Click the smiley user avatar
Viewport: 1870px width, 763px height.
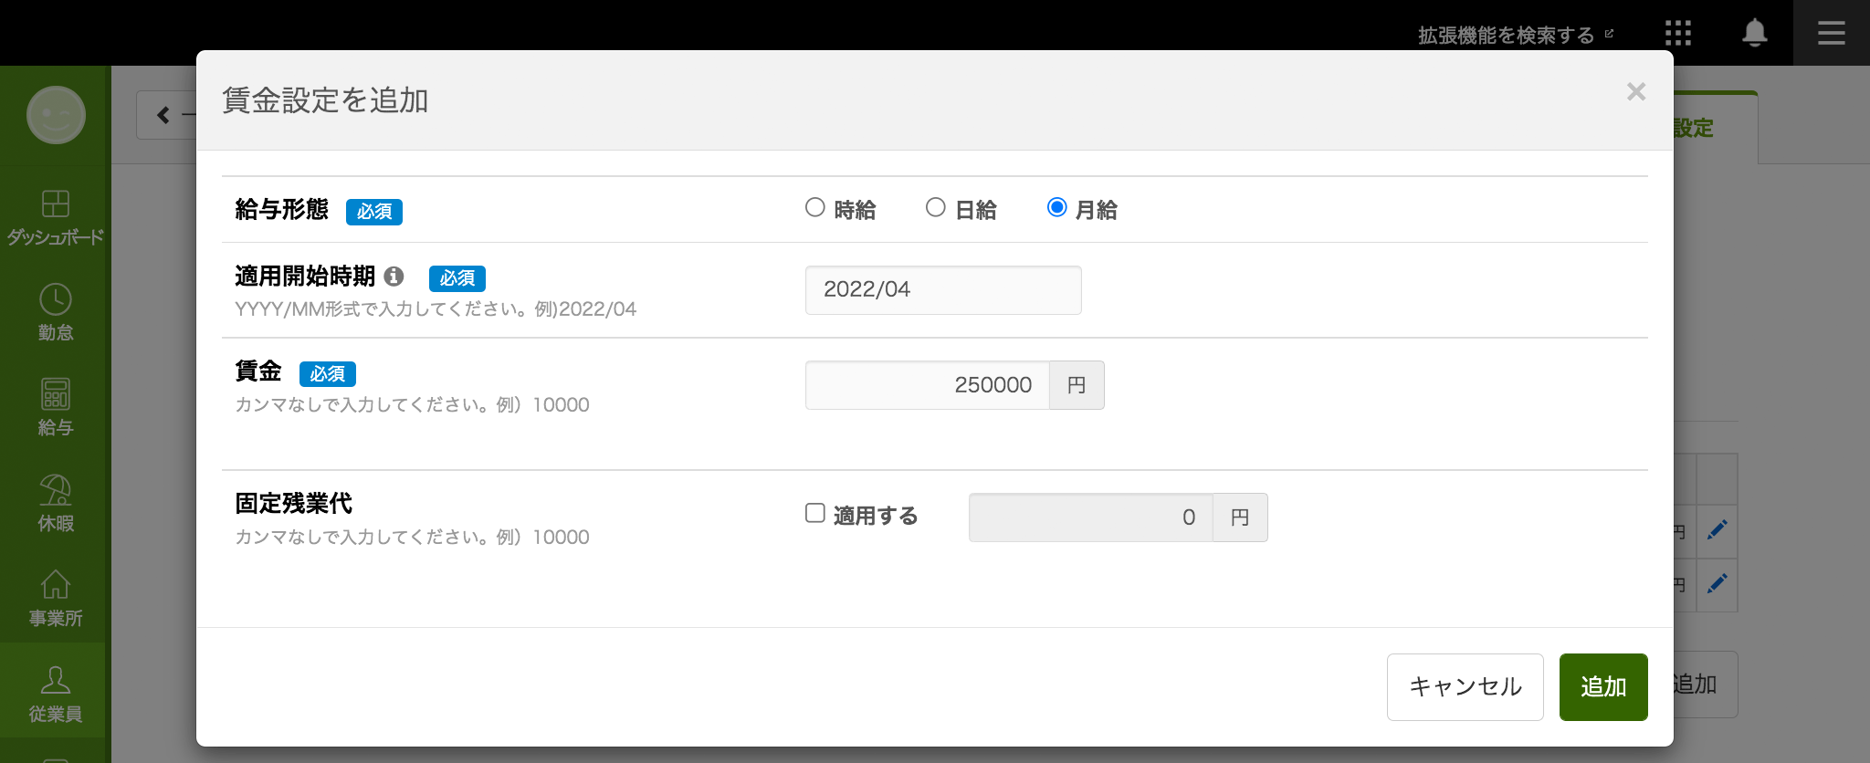pos(56,115)
